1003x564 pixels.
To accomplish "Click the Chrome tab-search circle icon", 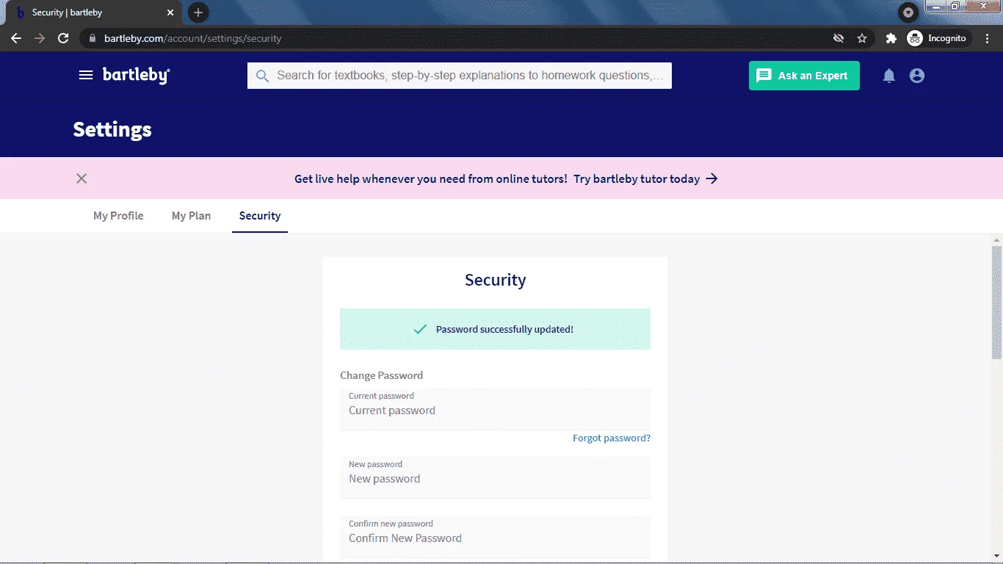I will click(x=908, y=12).
